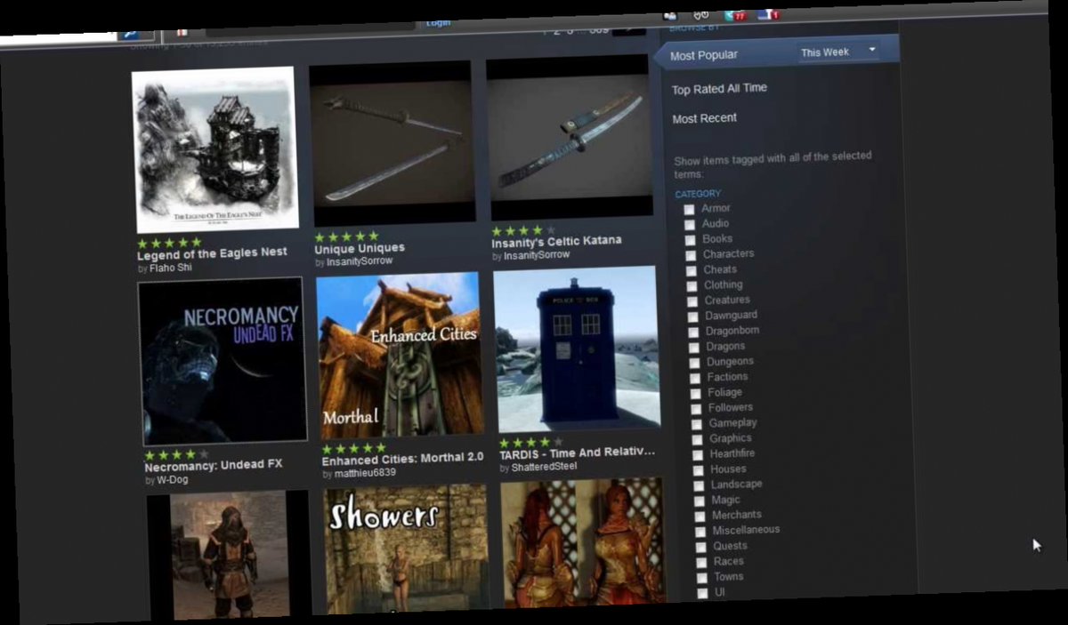The image size is (1068, 625).
Task: Open the two red-haired women thumbnail
Action: coord(582,542)
